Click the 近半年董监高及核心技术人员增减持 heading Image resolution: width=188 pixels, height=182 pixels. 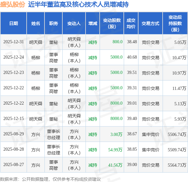click(x=78, y=4)
